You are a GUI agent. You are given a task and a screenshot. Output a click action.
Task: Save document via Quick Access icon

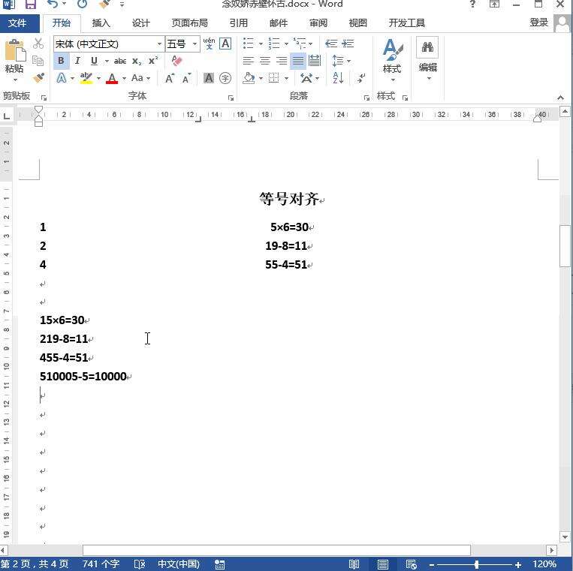pos(31,5)
